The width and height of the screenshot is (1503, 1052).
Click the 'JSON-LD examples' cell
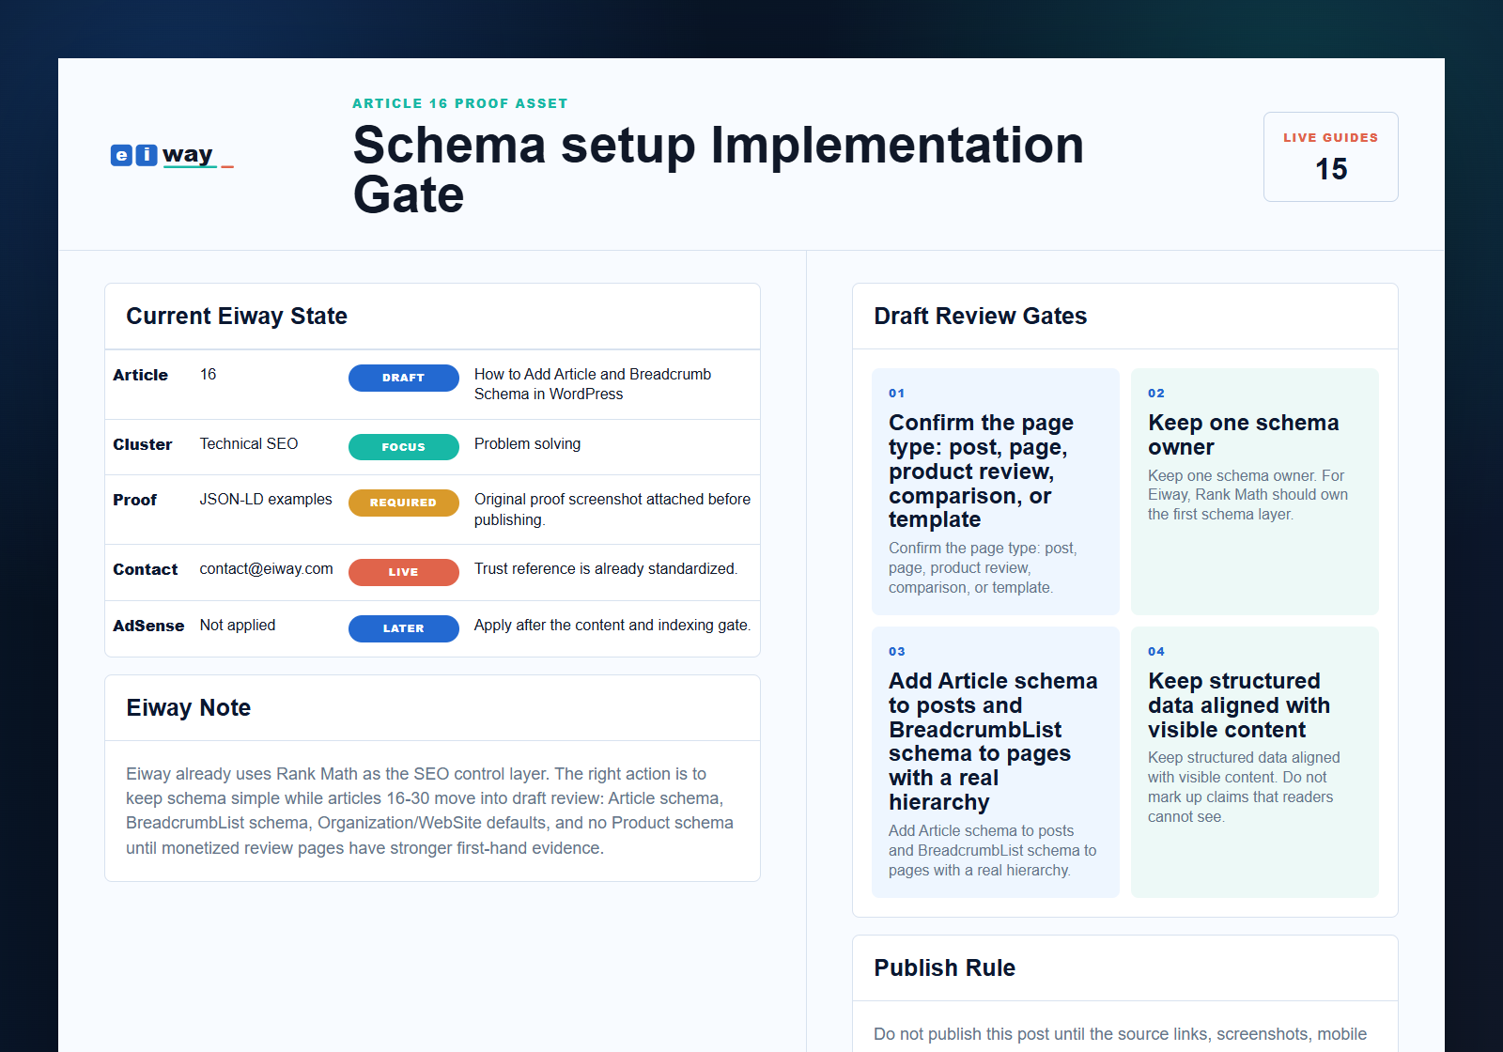(265, 499)
